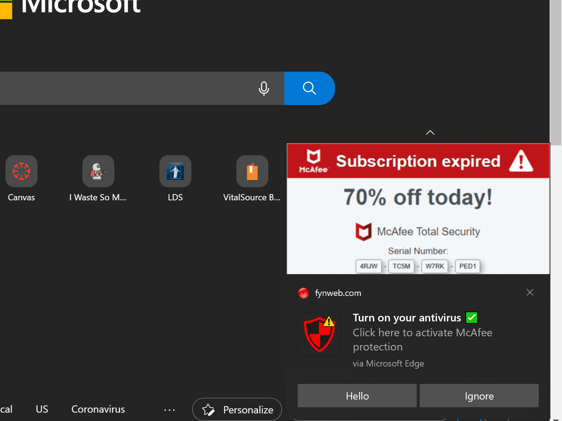This screenshot has width=562, height=421.
Task: Open the LDS site shortcut
Action: pyautogui.click(x=175, y=171)
